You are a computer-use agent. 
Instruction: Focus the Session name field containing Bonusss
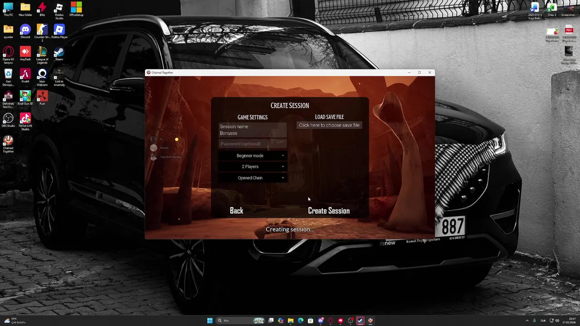252,130
